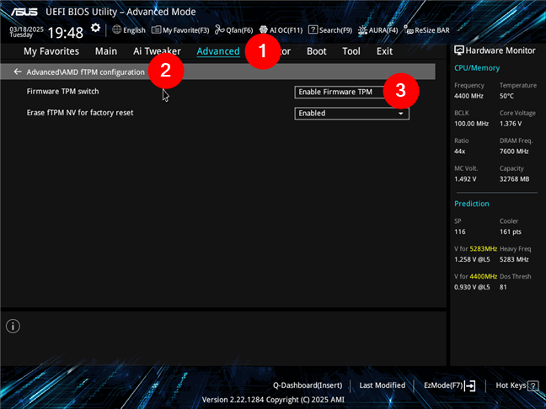Screen dimensions: 546x409
Task: Click Advanced\AMD fTPM configuration breadcrumb
Action: (x=85, y=72)
